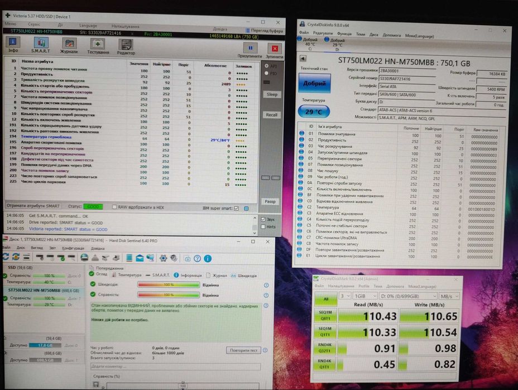The image size is (518, 390).
Task: Run the SEQ1M Q8T1 test button
Action: [x=325, y=315]
